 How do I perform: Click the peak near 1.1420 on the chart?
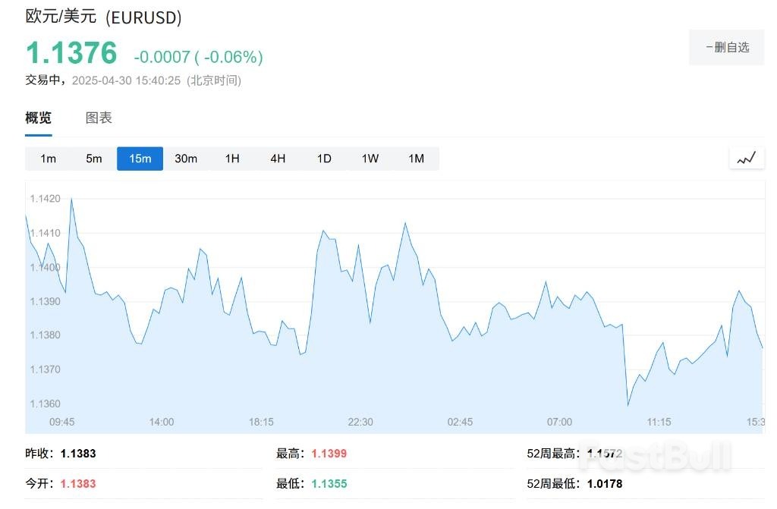click(x=71, y=199)
